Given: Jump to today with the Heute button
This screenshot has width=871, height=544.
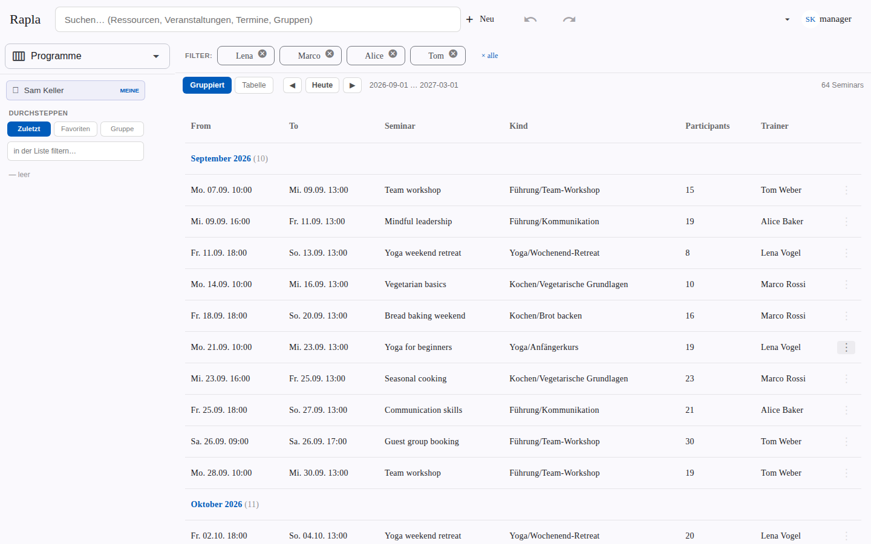Looking at the screenshot, I should click(322, 85).
